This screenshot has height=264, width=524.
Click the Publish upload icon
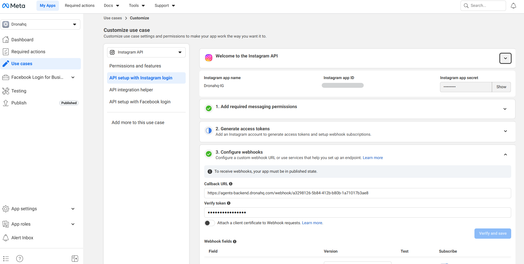point(6,103)
